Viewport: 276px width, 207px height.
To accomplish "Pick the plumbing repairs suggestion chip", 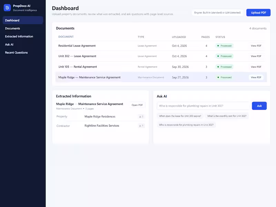I will click(x=186, y=125).
